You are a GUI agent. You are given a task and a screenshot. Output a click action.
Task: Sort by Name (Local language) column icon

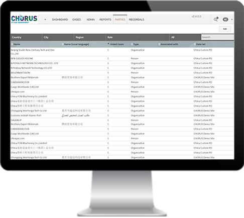[63, 44]
